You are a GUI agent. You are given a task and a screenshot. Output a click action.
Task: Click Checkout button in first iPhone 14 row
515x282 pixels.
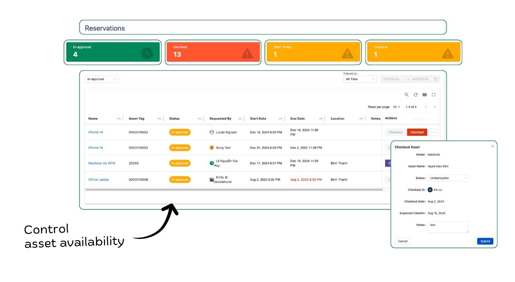(x=396, y=132)
